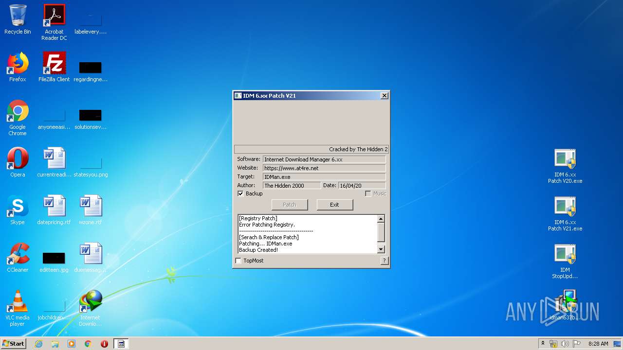Click the Exit button

(x=334, y=205)
